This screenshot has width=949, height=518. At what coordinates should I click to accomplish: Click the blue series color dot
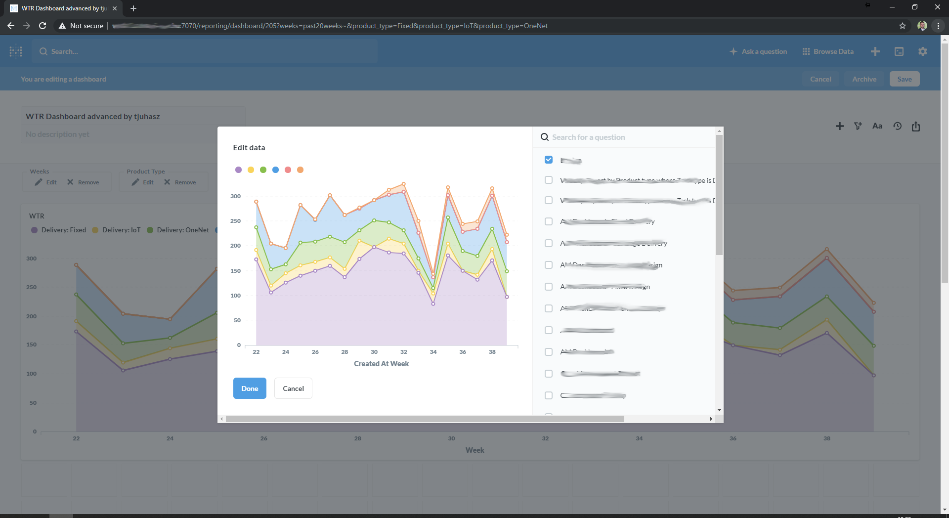(275, 170)
